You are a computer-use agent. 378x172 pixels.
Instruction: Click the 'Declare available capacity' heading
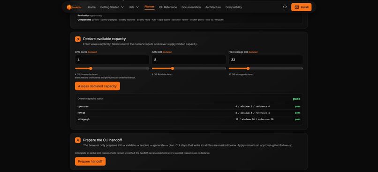105,39
